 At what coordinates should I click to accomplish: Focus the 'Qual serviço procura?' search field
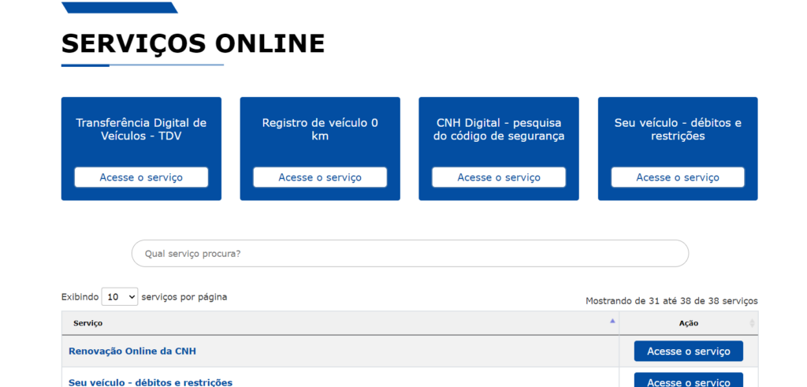point(410,254)
